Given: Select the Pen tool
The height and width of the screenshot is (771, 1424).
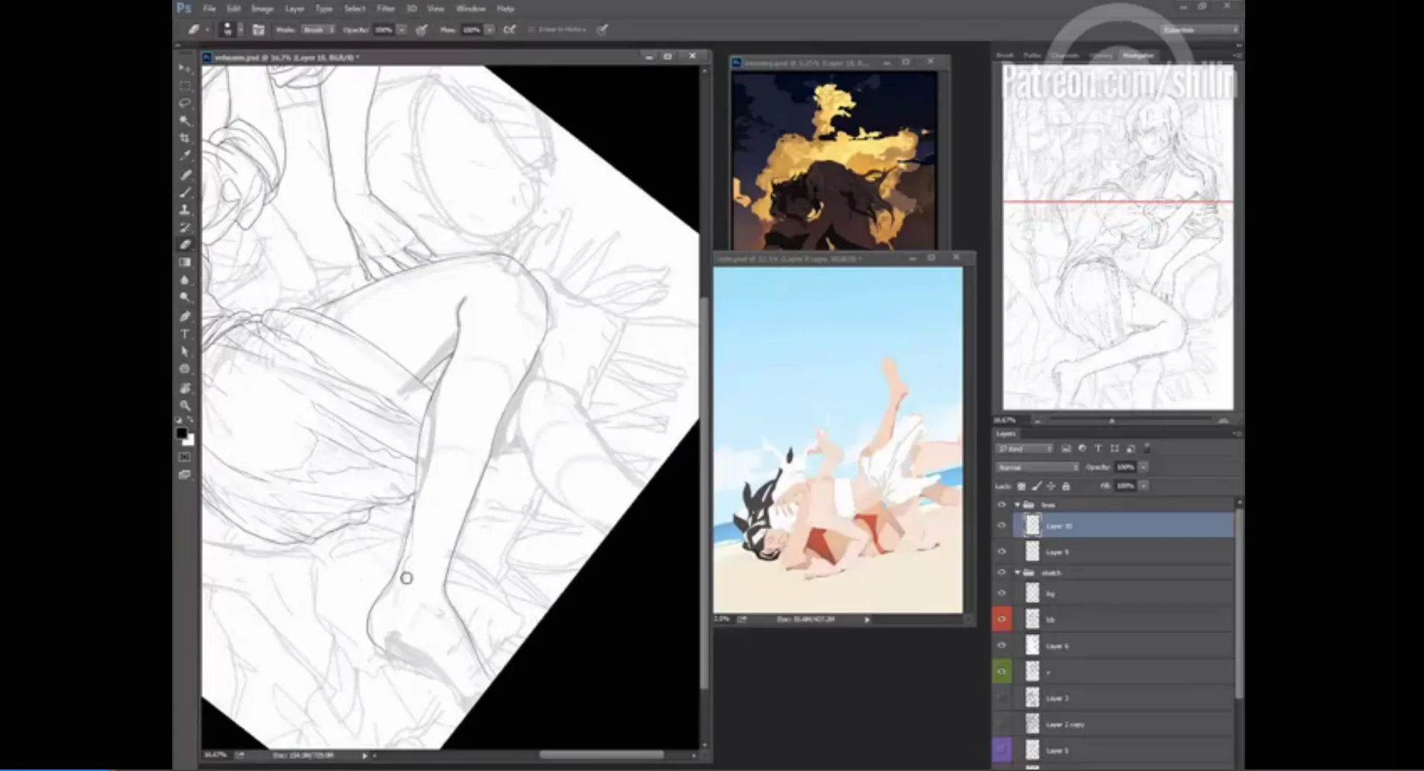Looking at the screenshot, I should click(185, 317).
